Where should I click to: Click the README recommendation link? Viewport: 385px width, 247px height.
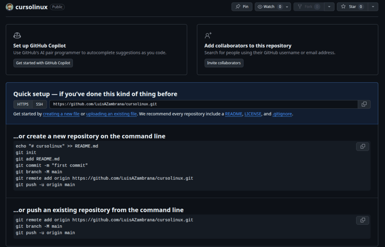[233, 114]
